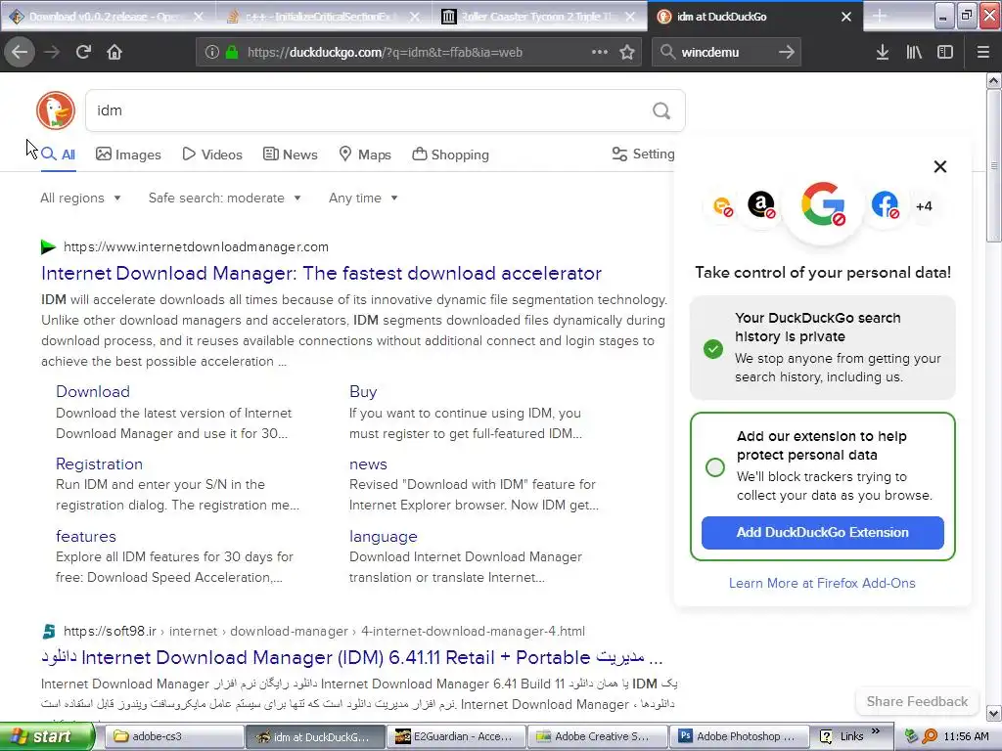Switch to E2Guardian taskbar window
This screenshot has height=751, width=1002.
click(456, 736)
